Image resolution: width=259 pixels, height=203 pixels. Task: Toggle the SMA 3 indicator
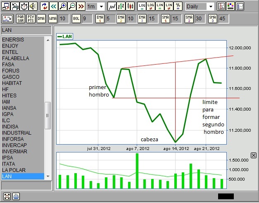click(x=213, y=19)
